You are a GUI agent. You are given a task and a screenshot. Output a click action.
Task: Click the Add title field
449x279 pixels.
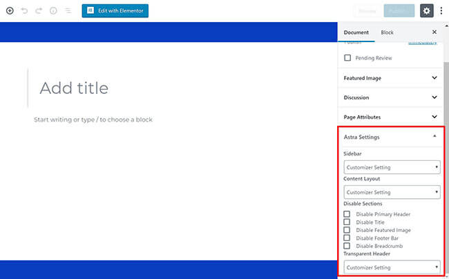[x=74, y=88]
